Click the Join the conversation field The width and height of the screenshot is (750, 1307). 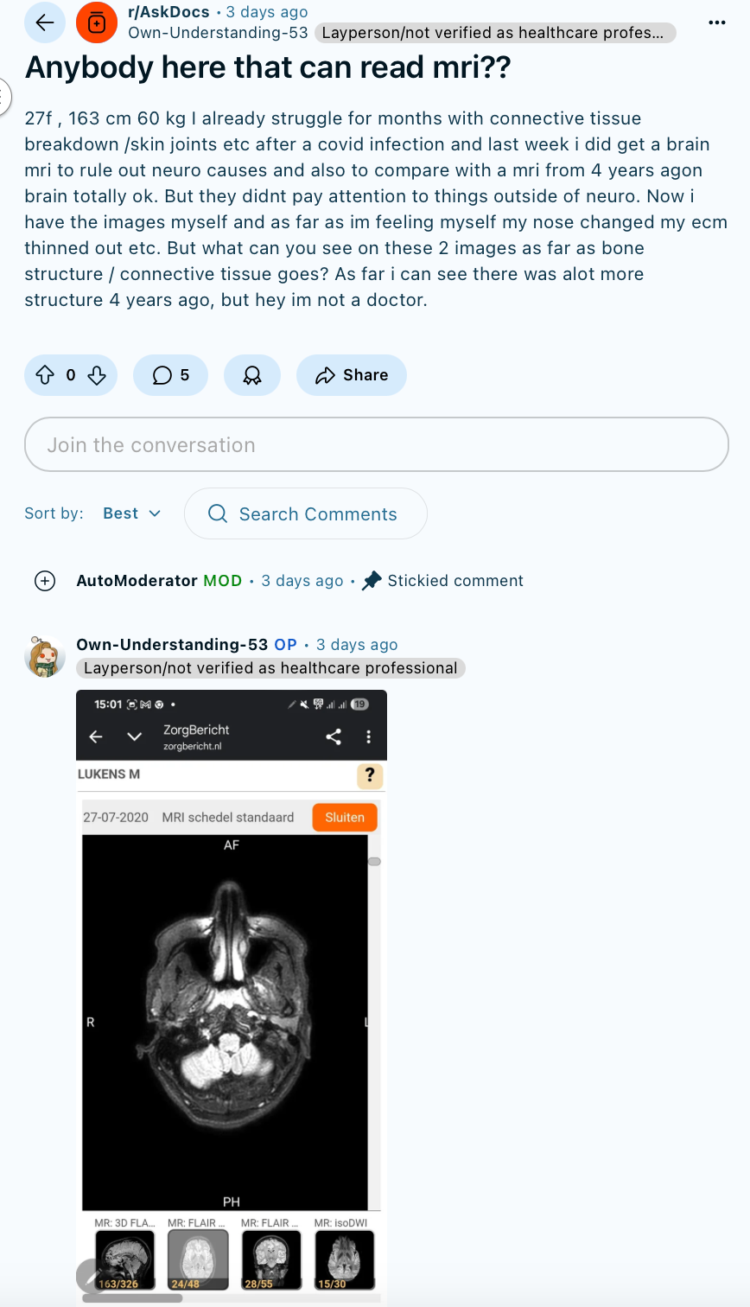[377, 444]
